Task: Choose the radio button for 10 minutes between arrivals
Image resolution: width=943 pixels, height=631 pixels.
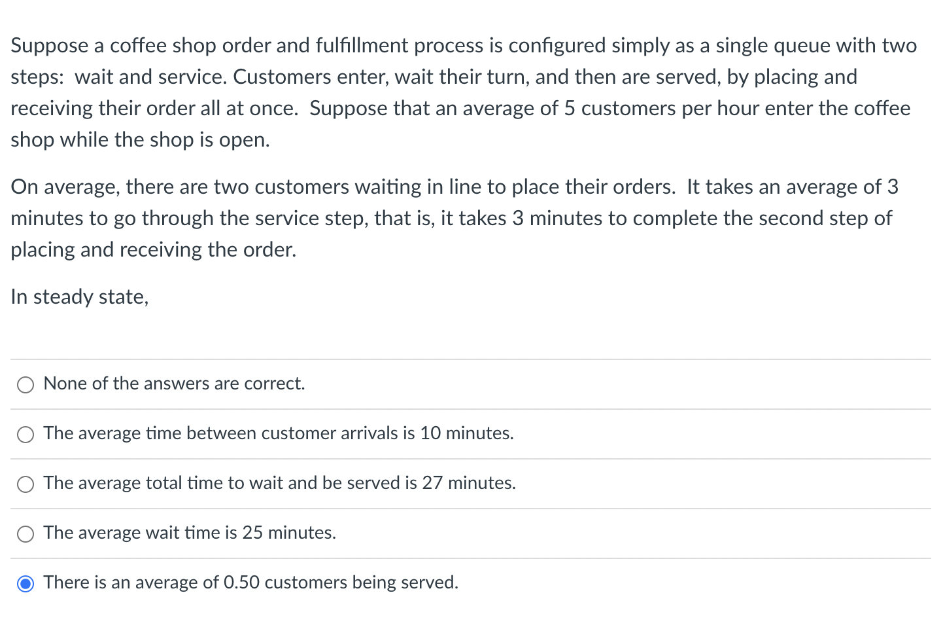Action: pos(26,435)
